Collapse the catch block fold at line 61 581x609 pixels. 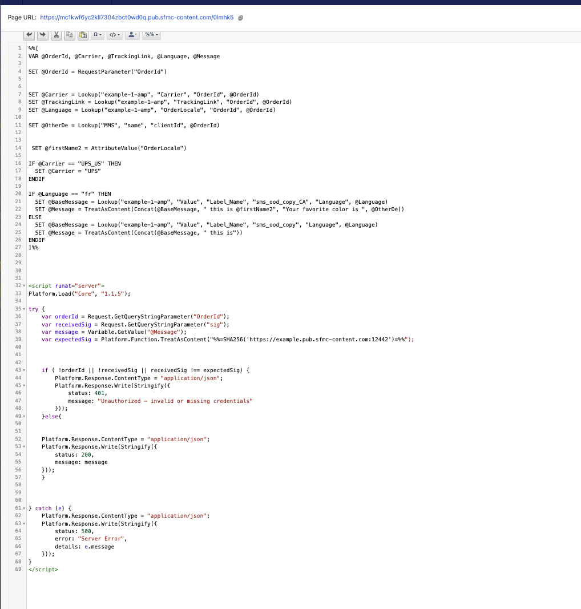pyautogui.click(x=24, y=508)
